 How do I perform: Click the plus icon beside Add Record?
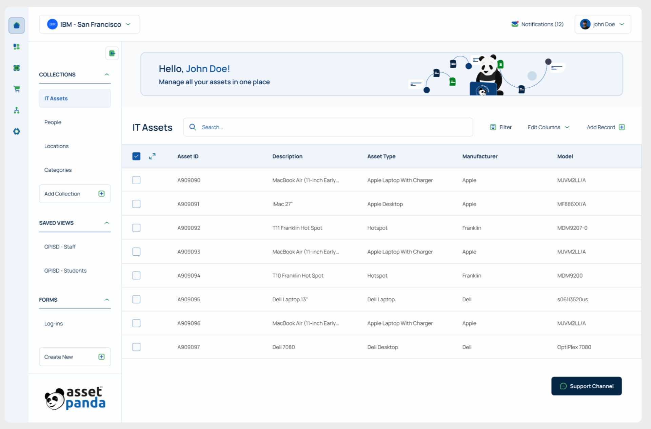click(x=622, y=127)
